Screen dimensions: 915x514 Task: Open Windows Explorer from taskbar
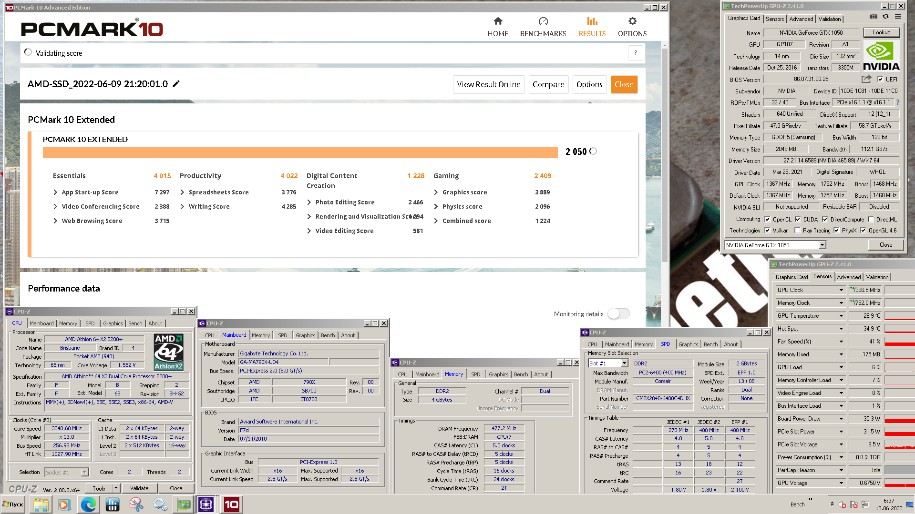click(41, 504)
